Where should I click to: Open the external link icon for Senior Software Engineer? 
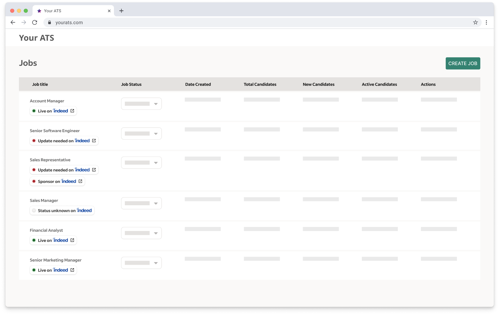(94, 141)
